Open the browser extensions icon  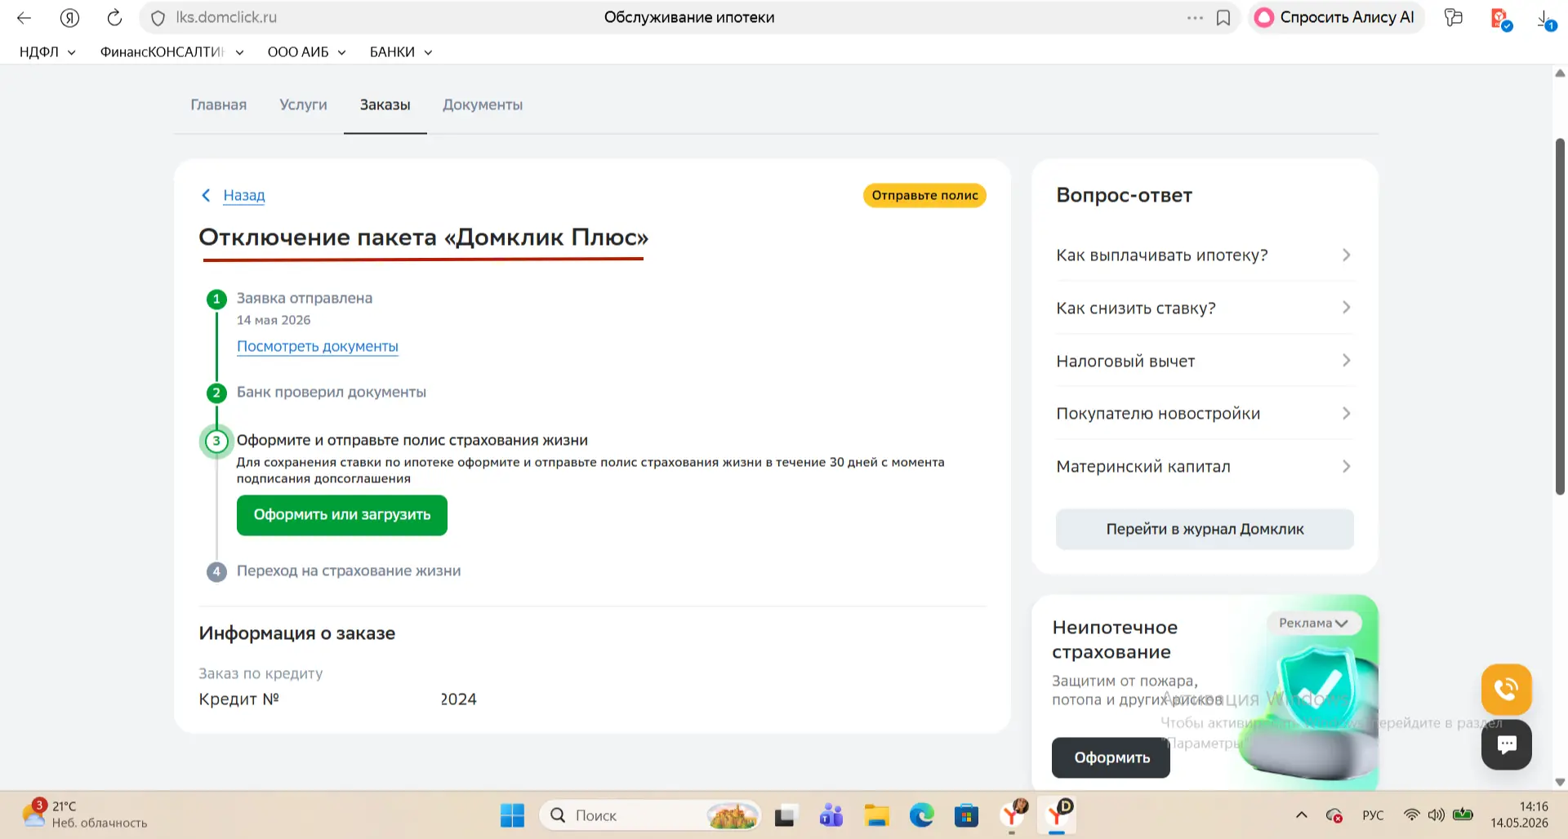[x=1454, y=17]
